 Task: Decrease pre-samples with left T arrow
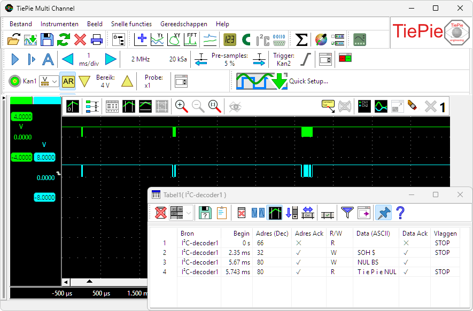[201, 59]
